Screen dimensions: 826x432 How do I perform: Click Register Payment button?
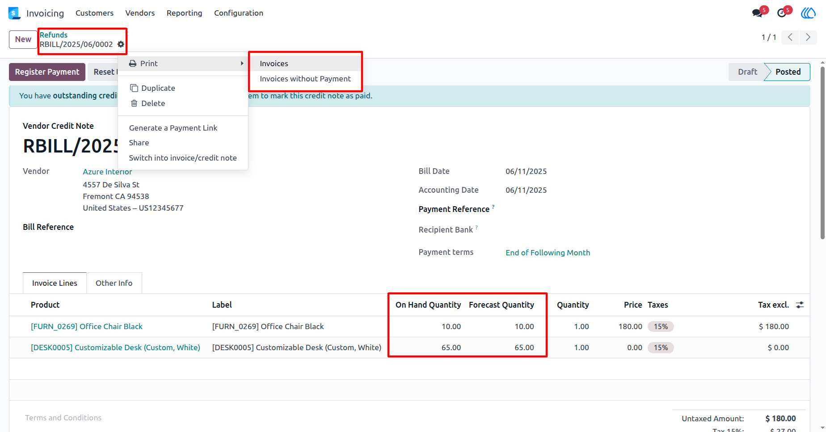coord(47,72)
